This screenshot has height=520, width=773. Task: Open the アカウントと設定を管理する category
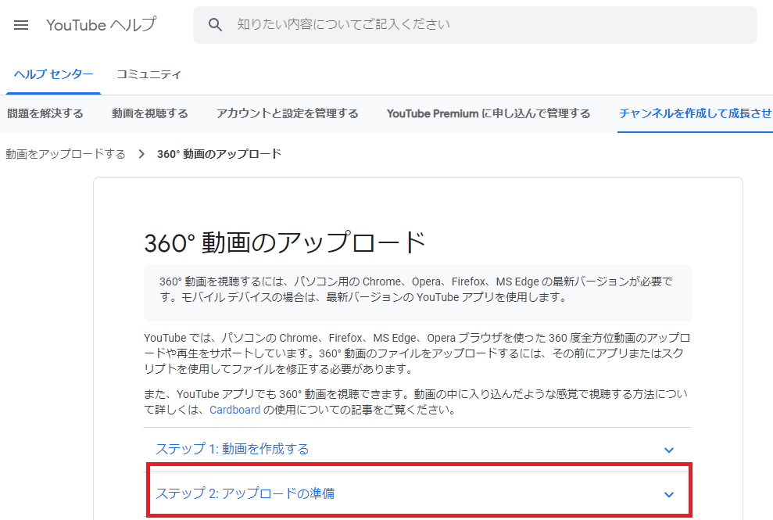pyautogui.click(x=287, y=113)
